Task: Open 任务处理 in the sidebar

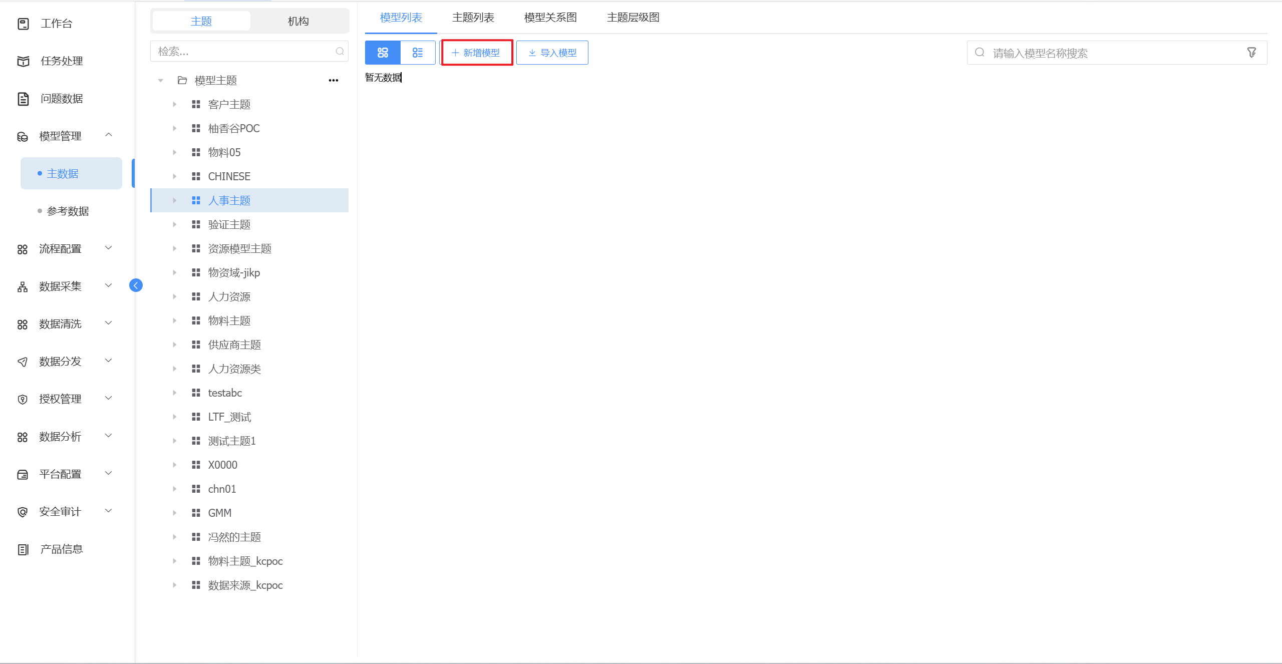Action: [x=61, y=61]
